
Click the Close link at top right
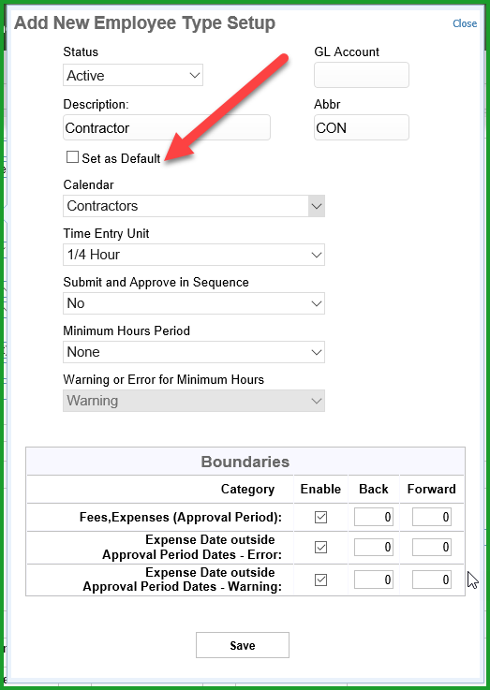(465, 23)
